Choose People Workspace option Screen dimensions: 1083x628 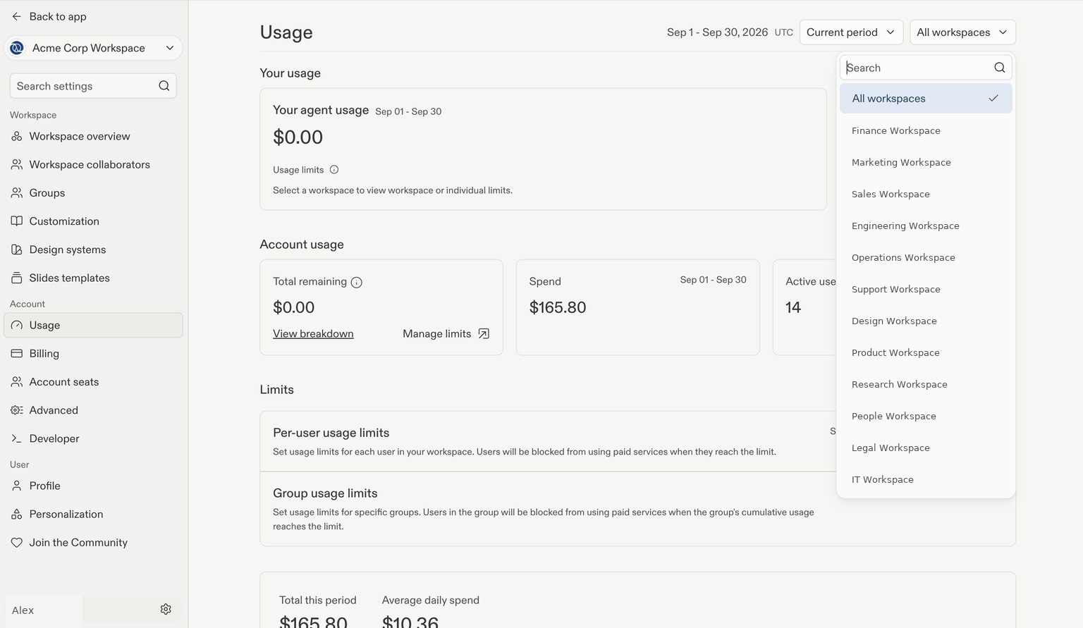click(x=926, y=416)
